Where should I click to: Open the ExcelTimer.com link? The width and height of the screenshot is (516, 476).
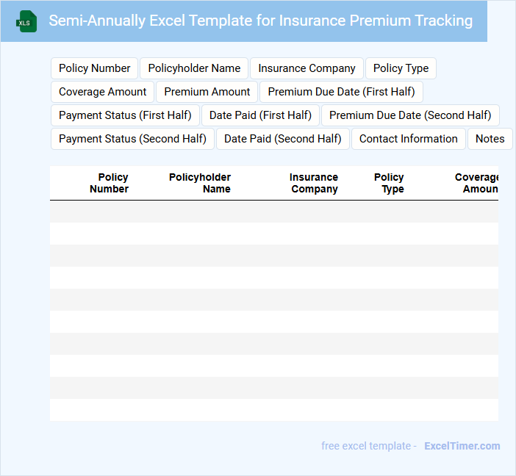[462, 446]
